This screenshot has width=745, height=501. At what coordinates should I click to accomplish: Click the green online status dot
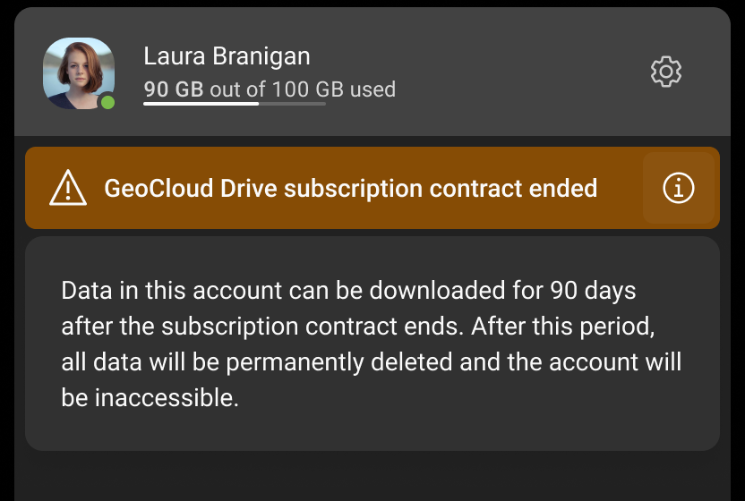[108, 102]
